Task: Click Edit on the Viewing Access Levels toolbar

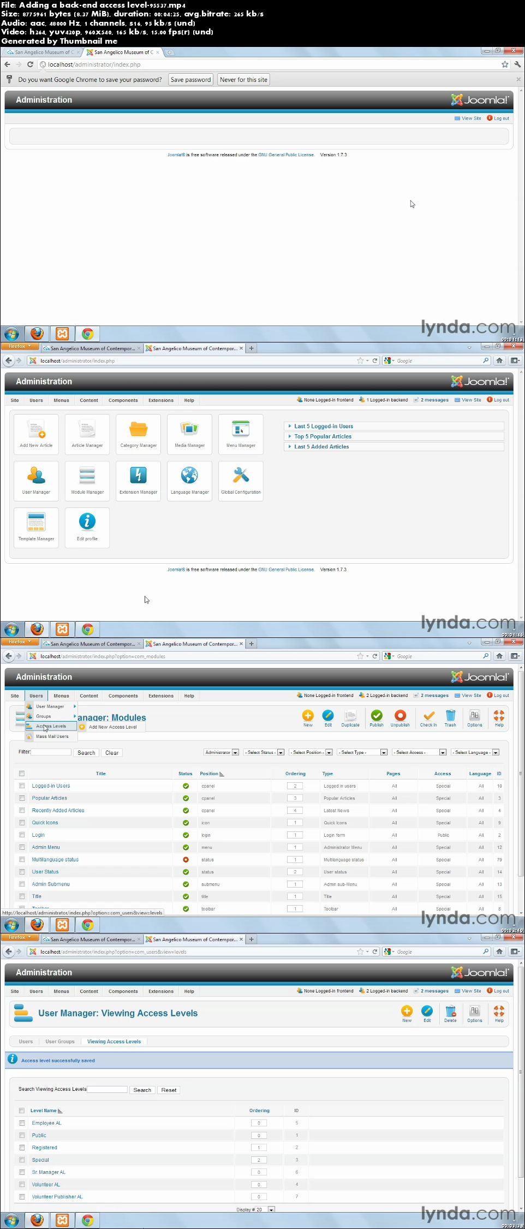Action: click(427, 1014)
